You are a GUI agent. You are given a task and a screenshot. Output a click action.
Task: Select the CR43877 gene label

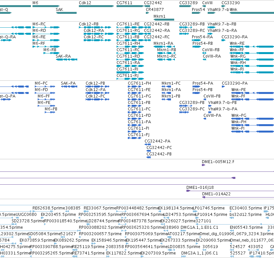click(155, 9)
